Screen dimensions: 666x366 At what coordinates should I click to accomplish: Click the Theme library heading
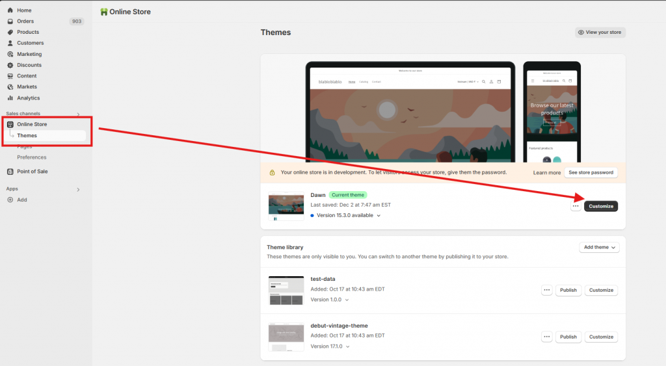(285, 247)
